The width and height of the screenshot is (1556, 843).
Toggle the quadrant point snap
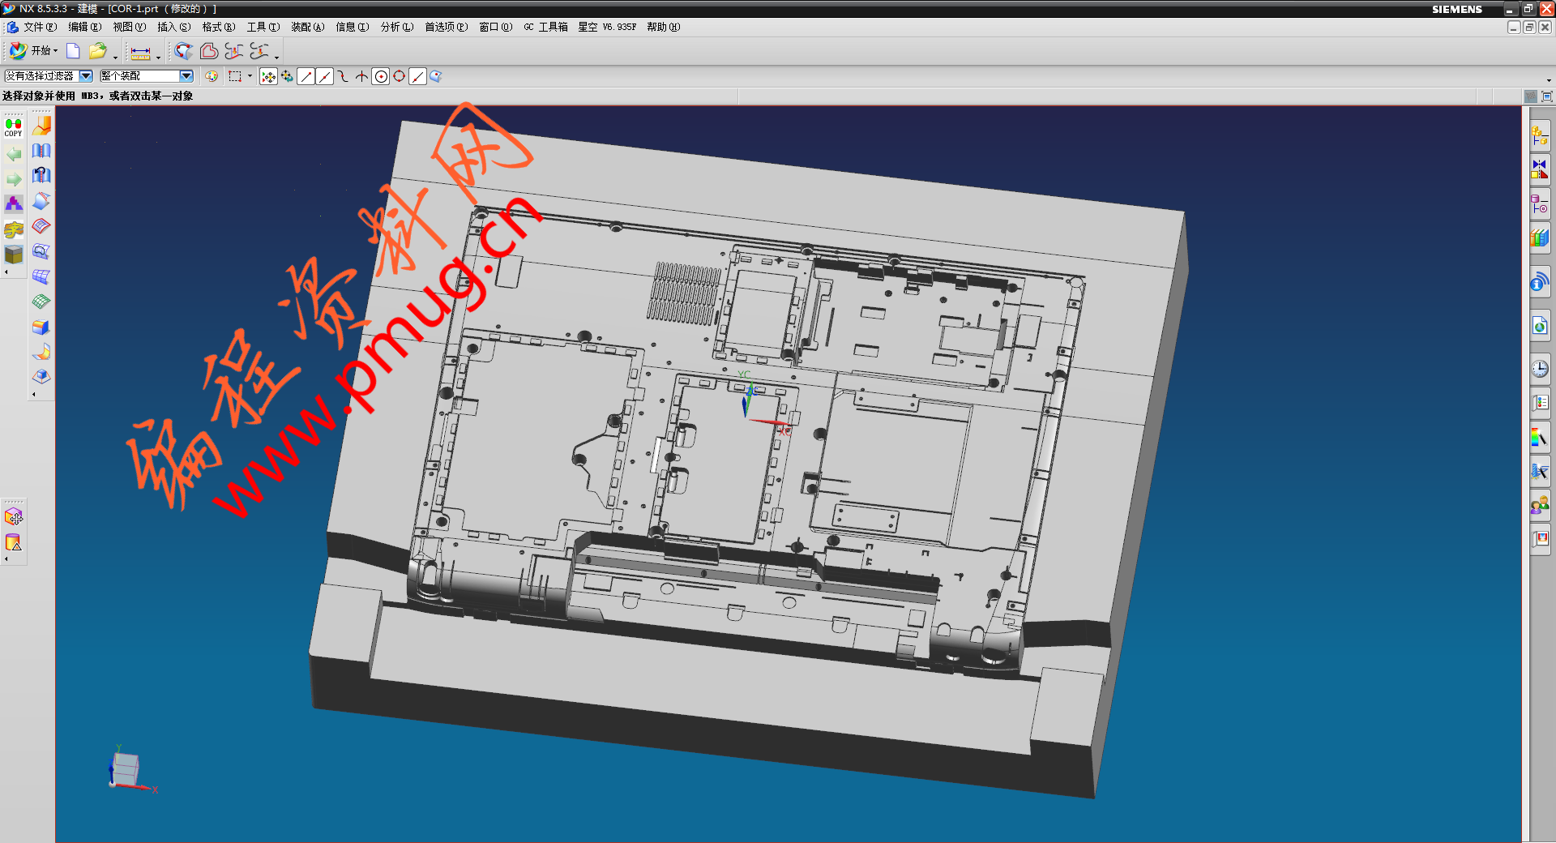tap(399, 76)
